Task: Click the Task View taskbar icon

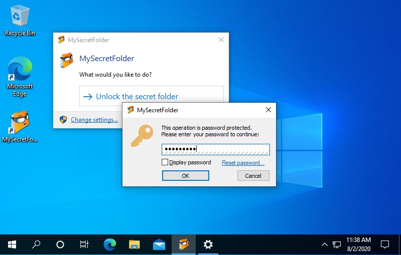Action: tap(84, 244)
